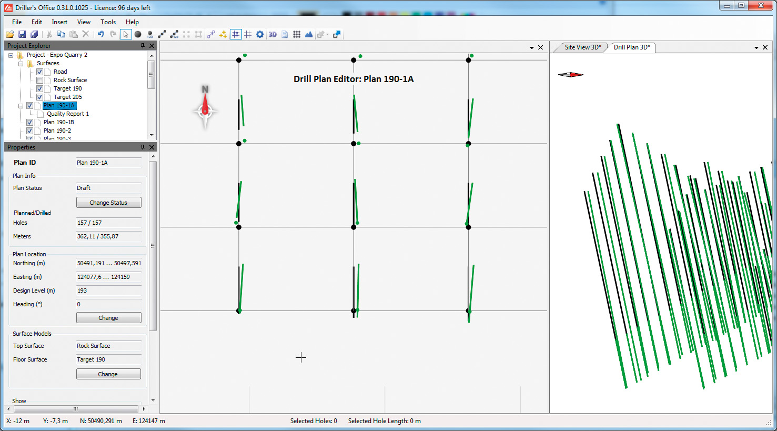777x431 pixels.
Task: Open the drill plan editor dropdown arrow
Action: [x=531, y=47]
